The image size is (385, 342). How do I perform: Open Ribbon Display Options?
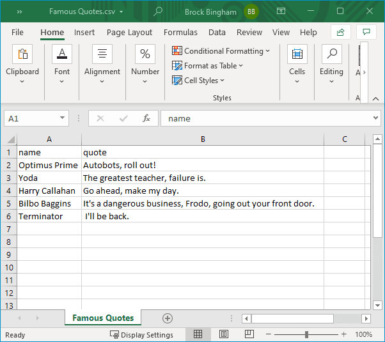point(281,11)
